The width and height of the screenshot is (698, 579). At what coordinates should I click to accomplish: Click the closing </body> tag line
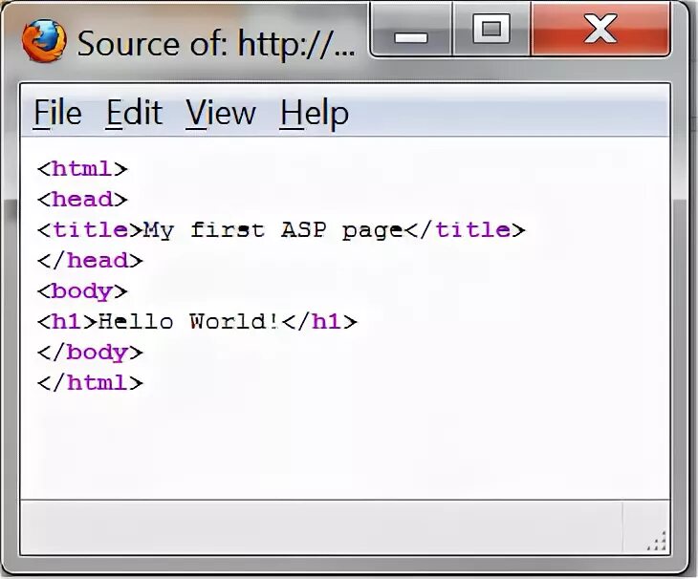coord(91,354)
